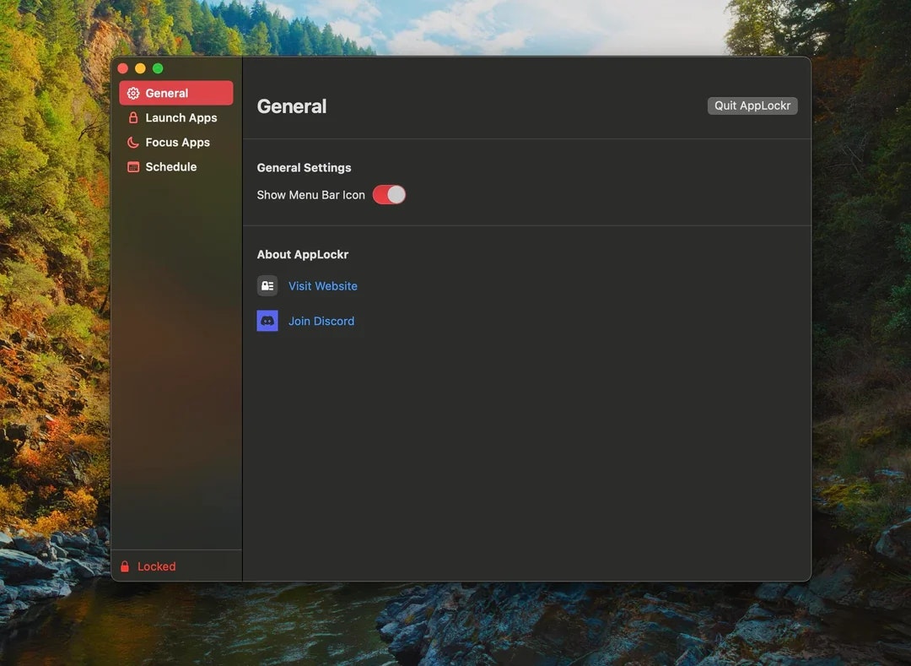Click the calendar icon beside Schedule
The image size is (911, 666).
(x=133, y=167)
